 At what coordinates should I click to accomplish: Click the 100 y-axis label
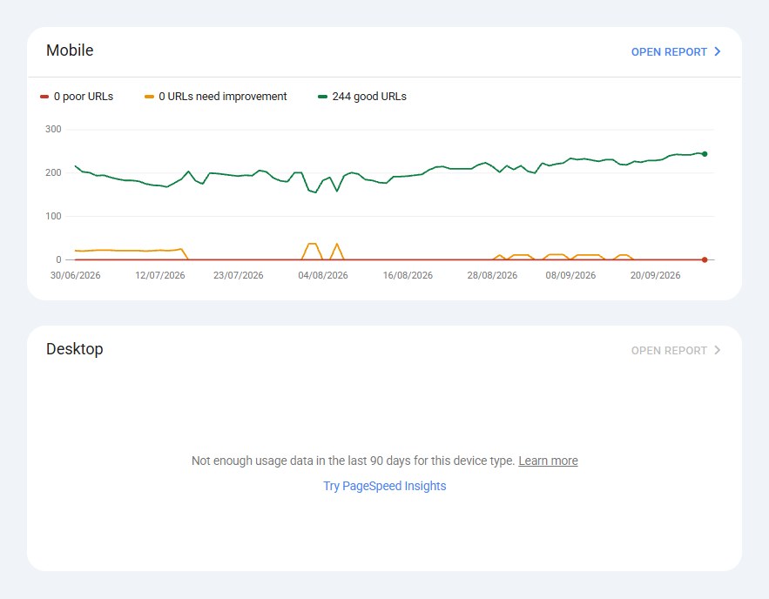tap(53, 216)
